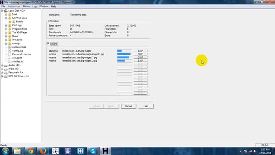Open the Preferences menu
The height and width of the screenshot is (155, 275).
(x=14, y=6)
